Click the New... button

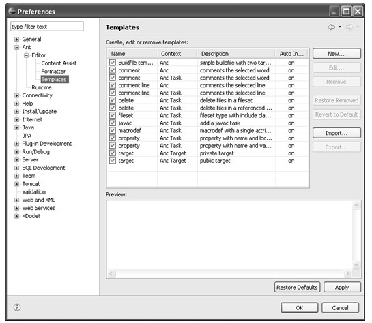337,54
